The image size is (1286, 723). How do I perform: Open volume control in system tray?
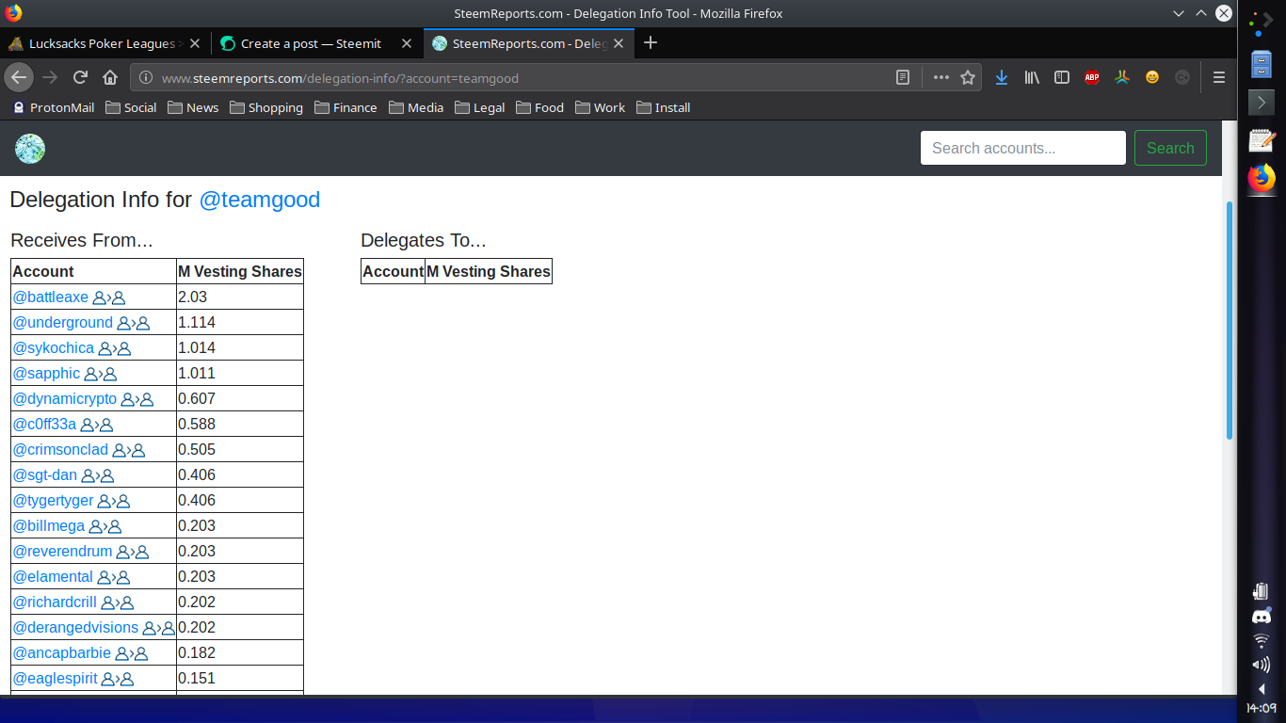pos(1262,665)
